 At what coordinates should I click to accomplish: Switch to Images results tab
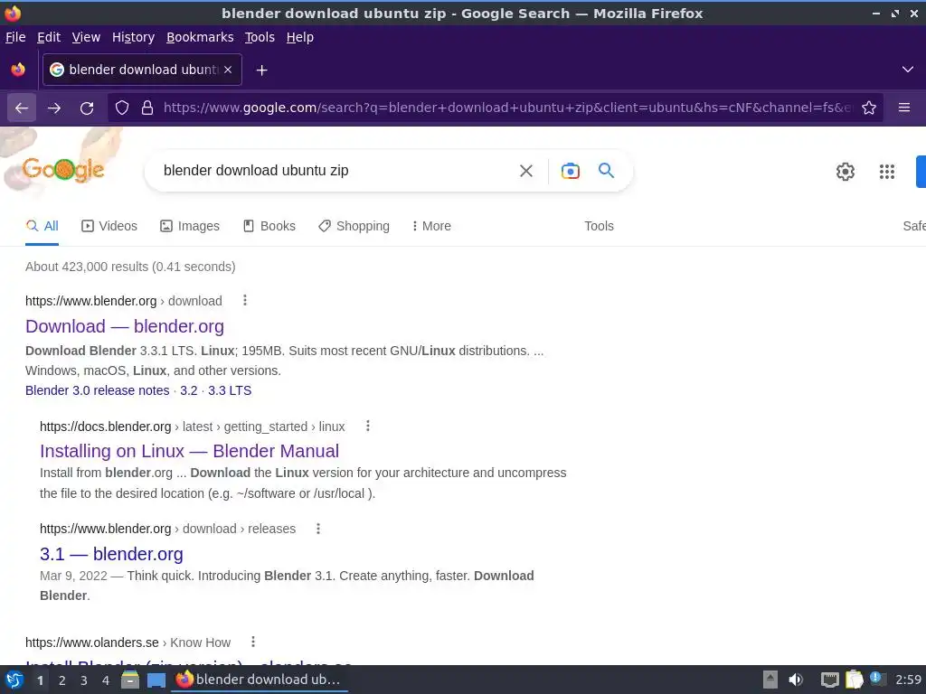(x=190, y=226)
